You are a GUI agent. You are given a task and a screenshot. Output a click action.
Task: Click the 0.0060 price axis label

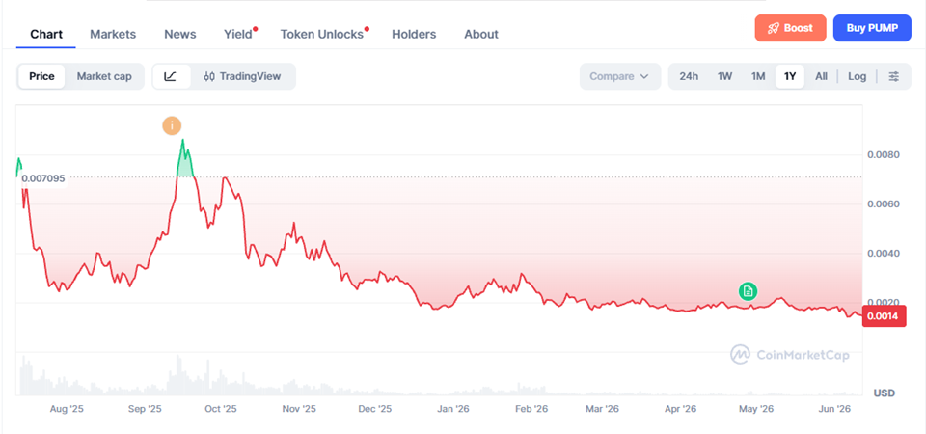point(883,204)
